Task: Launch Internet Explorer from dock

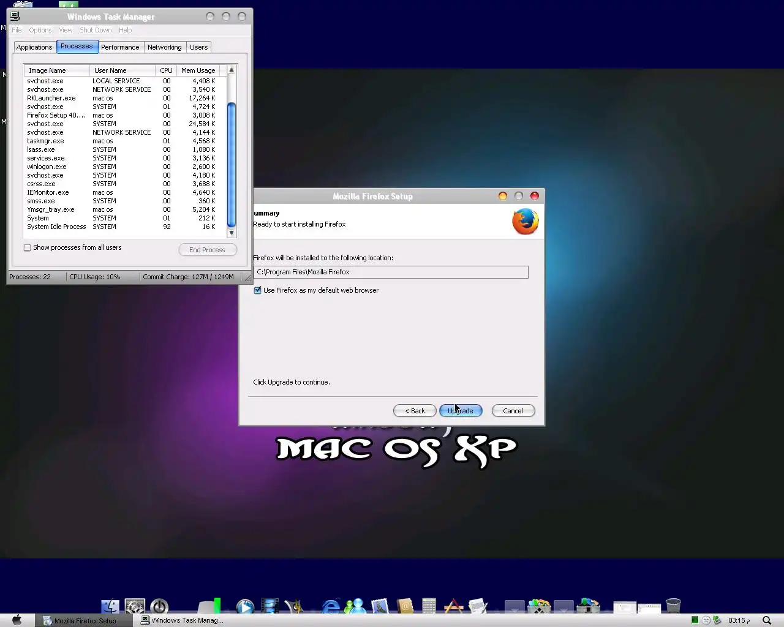Action: [331, 606]
